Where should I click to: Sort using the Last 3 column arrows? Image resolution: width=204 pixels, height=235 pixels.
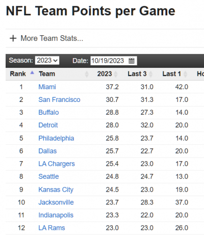[150, 74]
